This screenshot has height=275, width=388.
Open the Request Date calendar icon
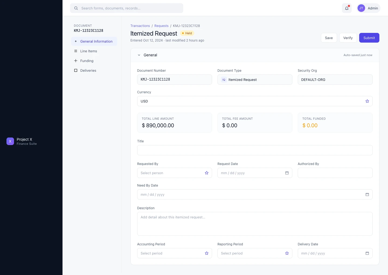[x=287, y=173]
